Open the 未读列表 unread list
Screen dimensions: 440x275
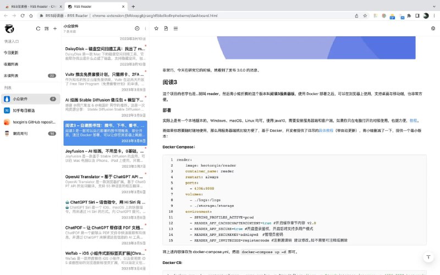(x=11, y=75)
